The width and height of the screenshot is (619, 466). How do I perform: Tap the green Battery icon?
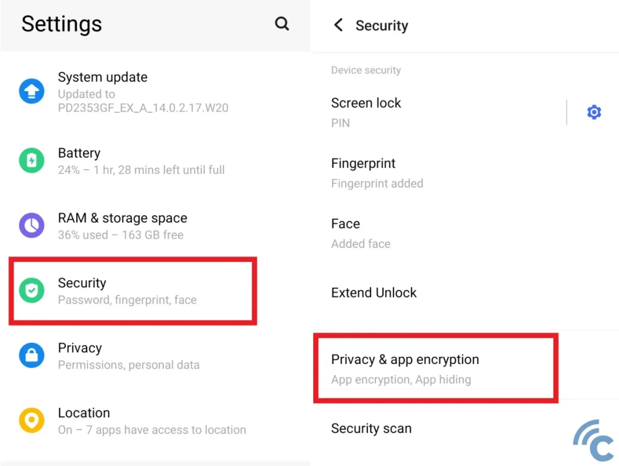(x=31, y=161)
